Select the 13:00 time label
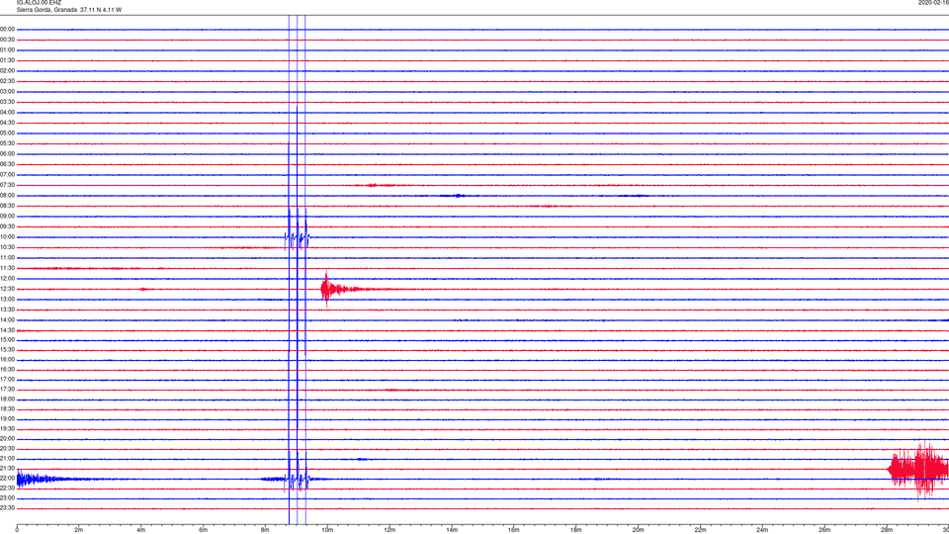The width and height of the screenshot is (949, 534). coord(7,299)
